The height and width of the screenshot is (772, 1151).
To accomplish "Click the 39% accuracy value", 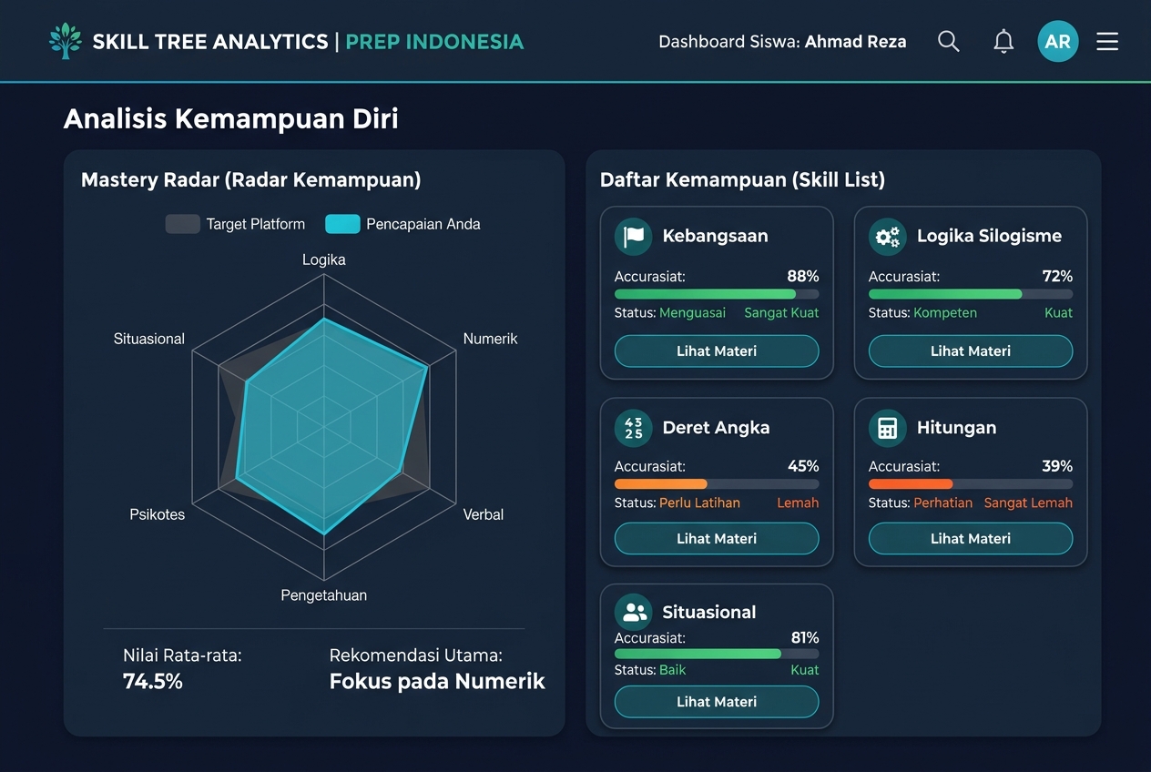I will tap(1057, 466).
